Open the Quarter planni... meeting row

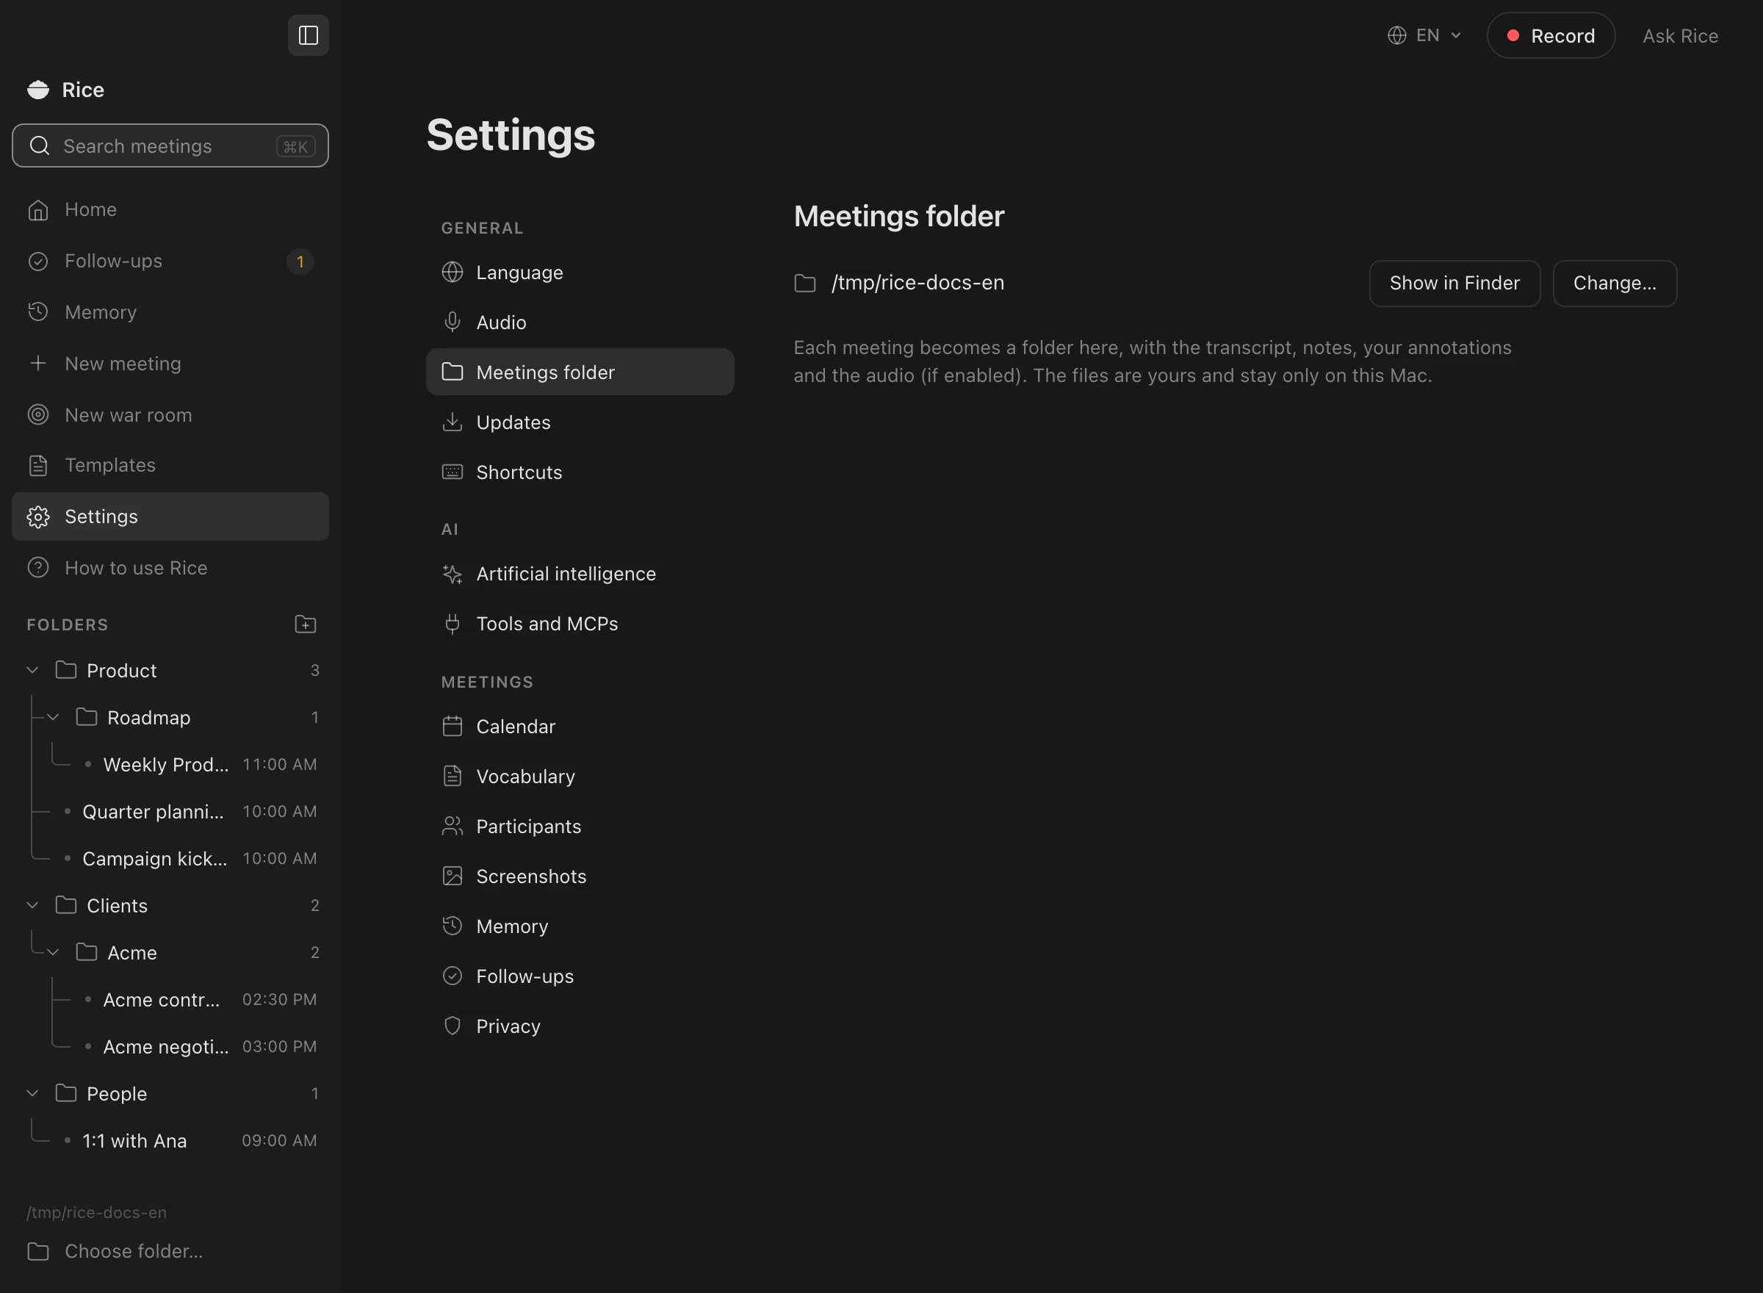tap(190, 811)
